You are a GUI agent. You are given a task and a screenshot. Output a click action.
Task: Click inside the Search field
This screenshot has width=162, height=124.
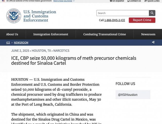pyautogui.click(x=123, y=13)
